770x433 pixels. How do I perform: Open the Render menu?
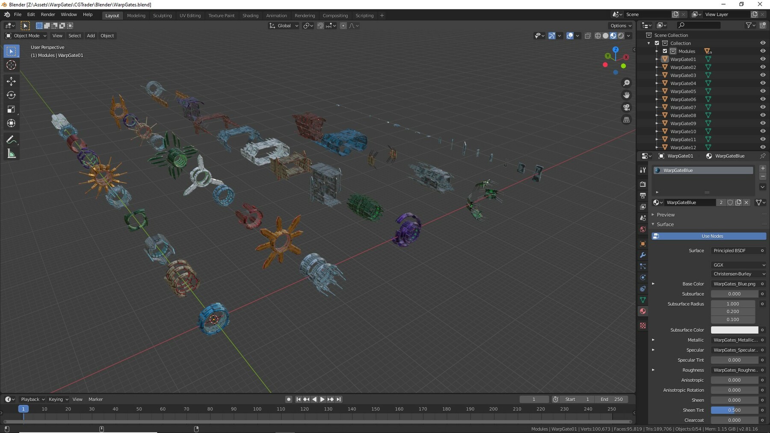click(48, 15)
